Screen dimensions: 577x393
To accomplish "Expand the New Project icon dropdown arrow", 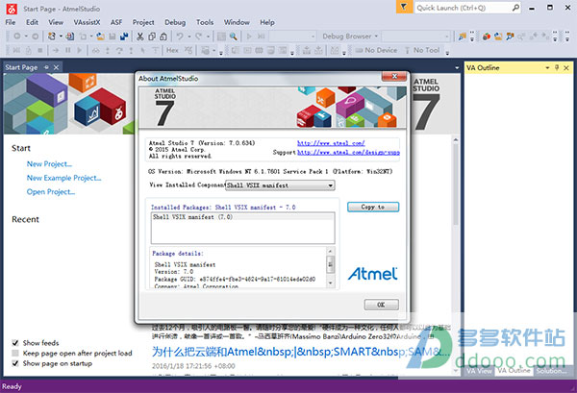I will click(x=61, y=36).
